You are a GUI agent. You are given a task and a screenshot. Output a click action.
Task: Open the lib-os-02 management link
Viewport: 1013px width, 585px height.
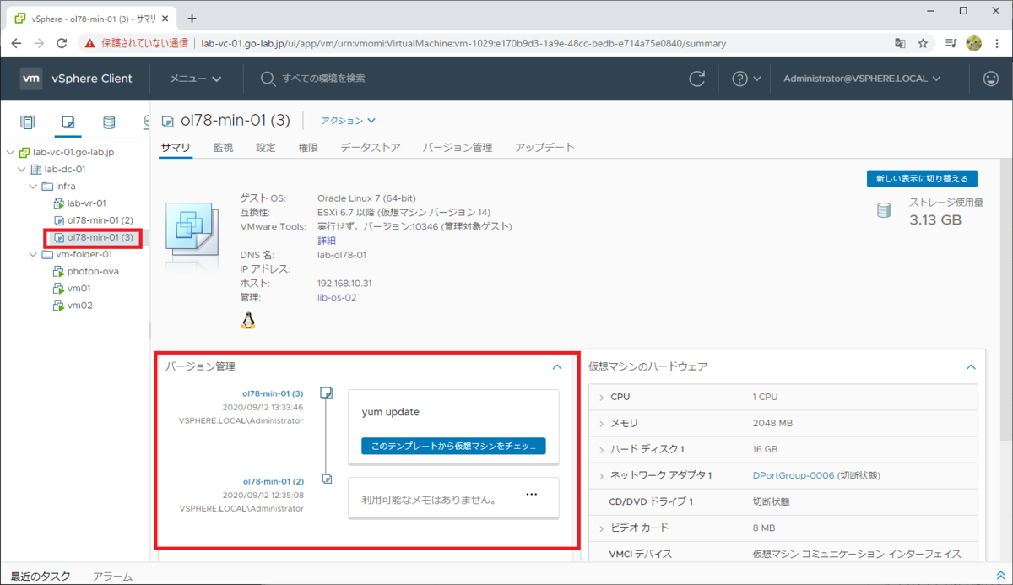click(339, 297)
